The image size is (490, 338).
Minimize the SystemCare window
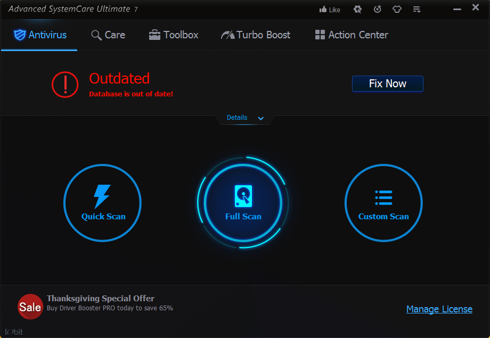457,10
